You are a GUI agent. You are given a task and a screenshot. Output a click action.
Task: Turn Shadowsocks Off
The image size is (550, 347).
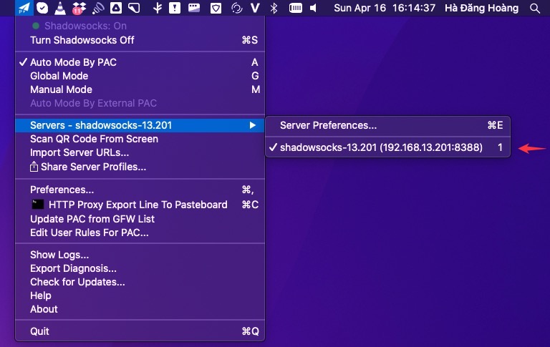[140, 40]
